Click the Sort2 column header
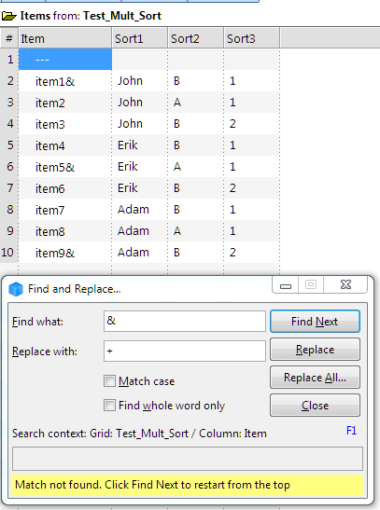380x510 pixels. 196,39
